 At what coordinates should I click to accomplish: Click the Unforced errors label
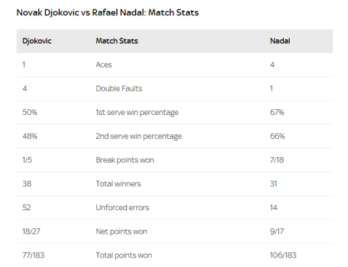(x=122, y=207)
